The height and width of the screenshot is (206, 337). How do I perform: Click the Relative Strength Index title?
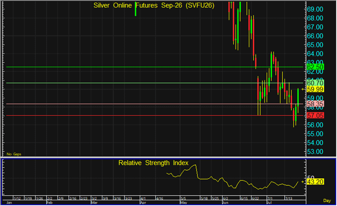[153, 163]
